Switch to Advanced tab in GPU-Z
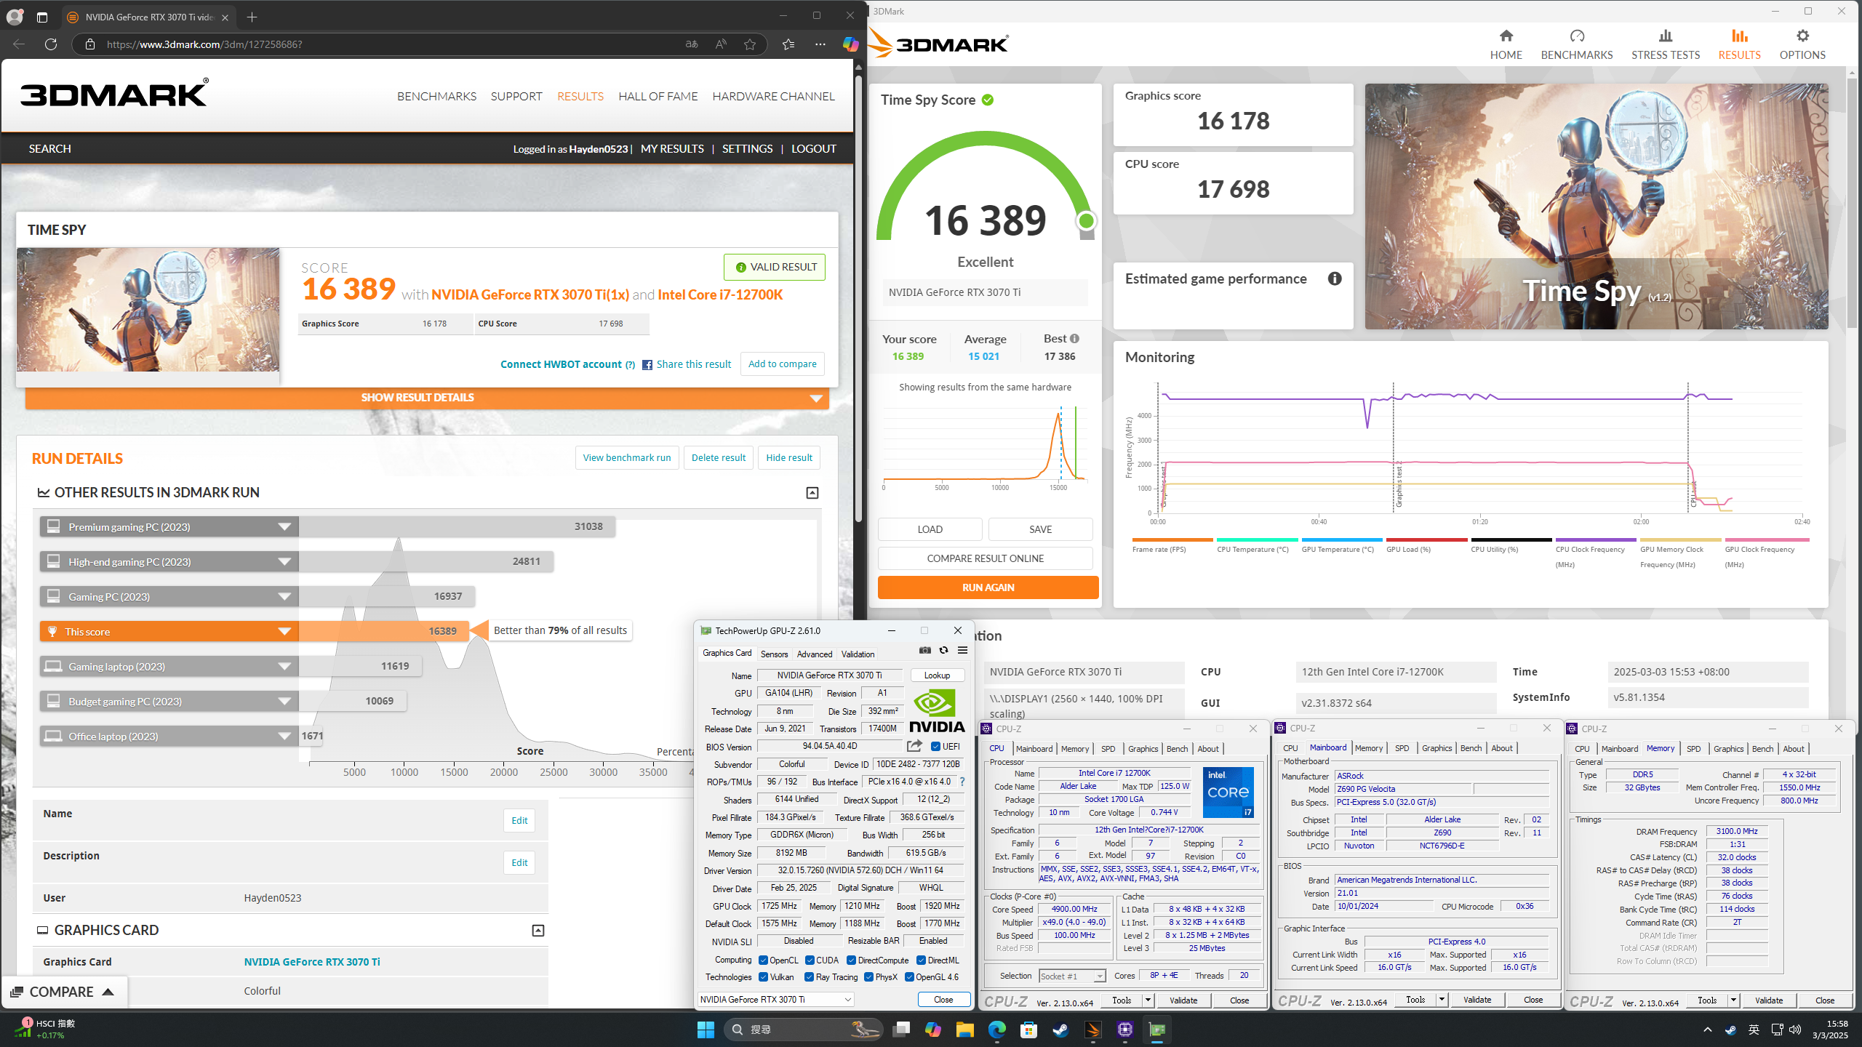1862x1047 pixels. click(x=815, y=654)
